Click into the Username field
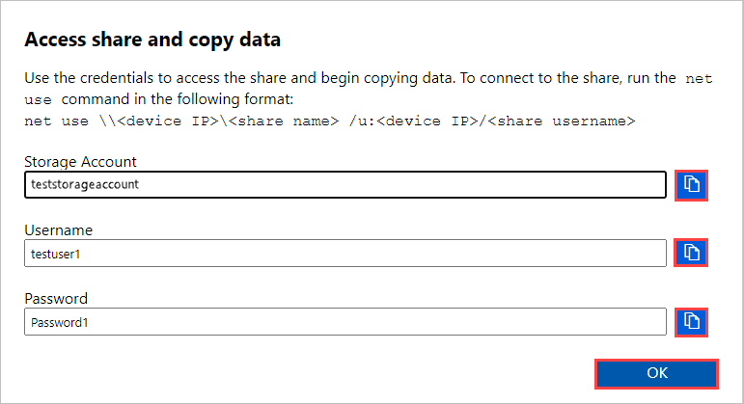 [x=344, y=253]
